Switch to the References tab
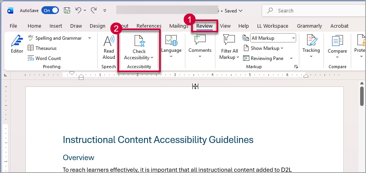366x173 pixels. click(149, 26)
